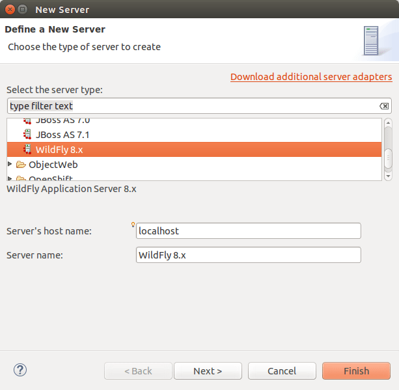Click the Next > button
The image size is (399, 390).
pos(208,371)
